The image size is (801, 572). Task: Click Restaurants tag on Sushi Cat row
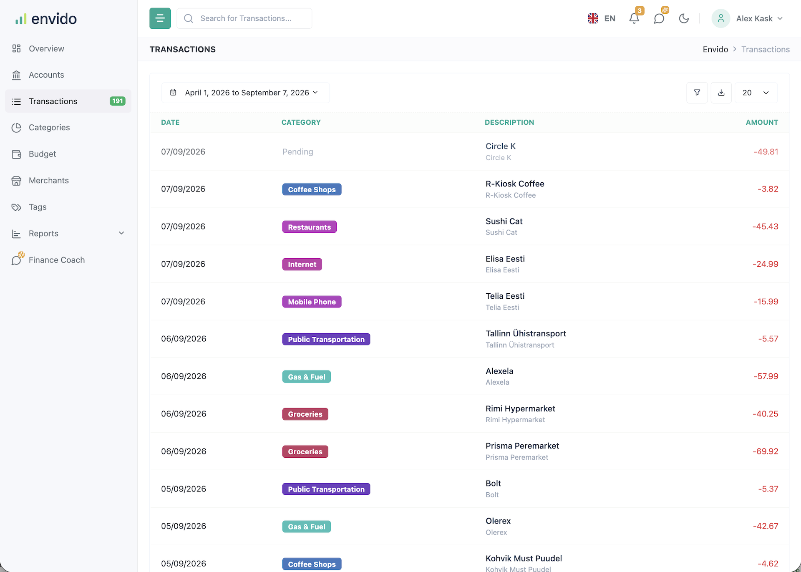coord(309,227)
